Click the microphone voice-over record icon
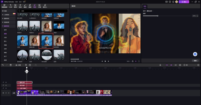201x105 pixels. [x=160, y=65]
